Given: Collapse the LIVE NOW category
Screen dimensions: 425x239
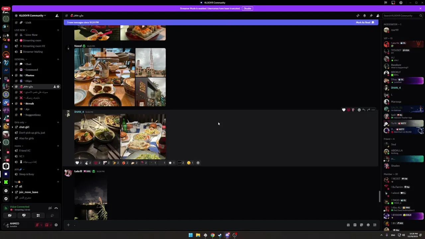Looking at the screenshot, I should coord(21,30).
